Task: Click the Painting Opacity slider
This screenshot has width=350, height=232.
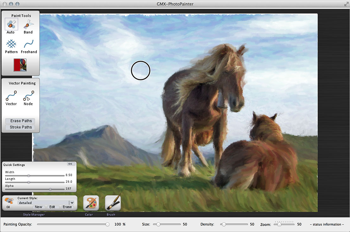Action: (73, 224)
